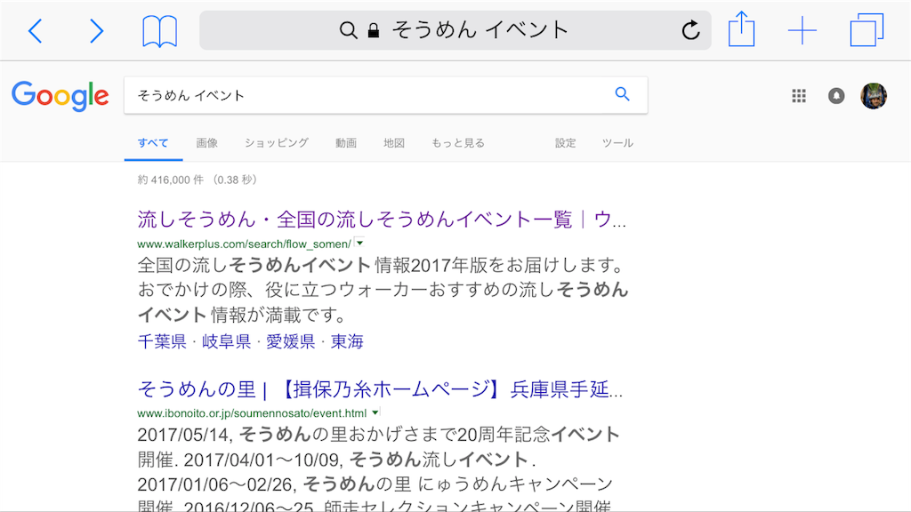This screenshot has width=911, height=512.
Task: Expand dropdown arrow beside walkerplus URL
Action: [x=359, y=244]
